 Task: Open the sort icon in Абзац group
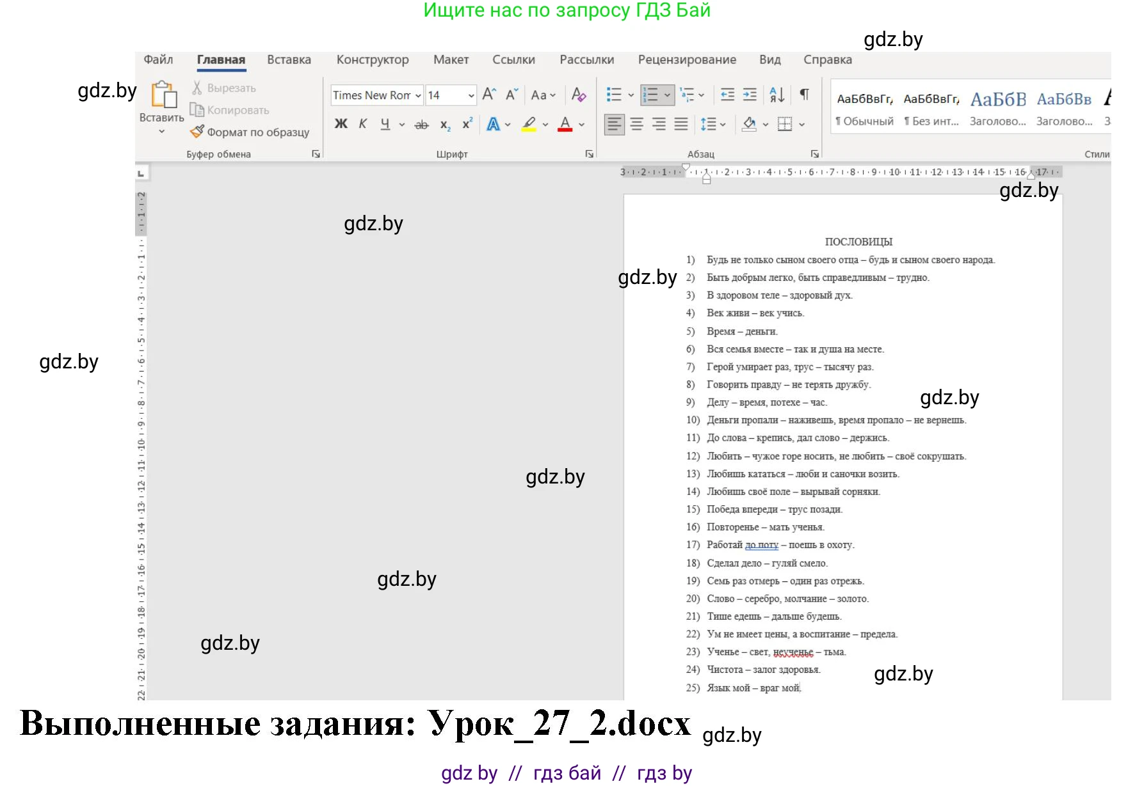point(775,95)
